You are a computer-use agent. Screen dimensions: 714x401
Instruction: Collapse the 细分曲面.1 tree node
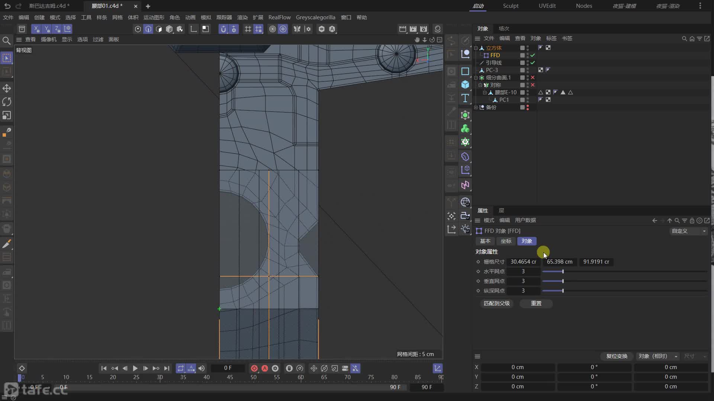click(x=476, y=78)
